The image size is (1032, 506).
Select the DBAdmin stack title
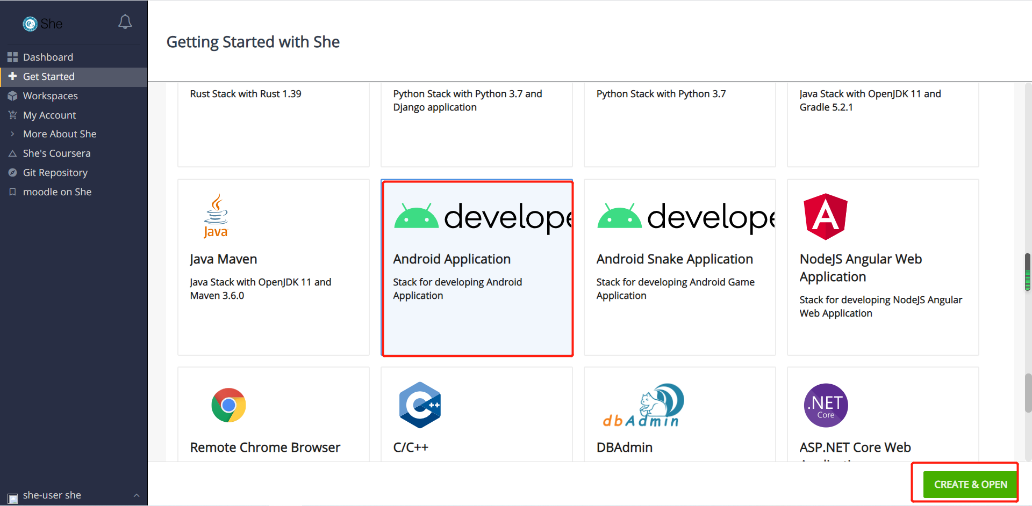point(625,448)
